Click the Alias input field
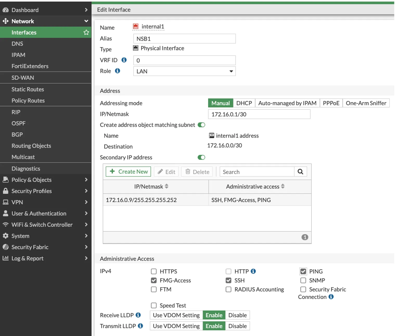This screenshot has width=395, height=336. coord(184,39)
